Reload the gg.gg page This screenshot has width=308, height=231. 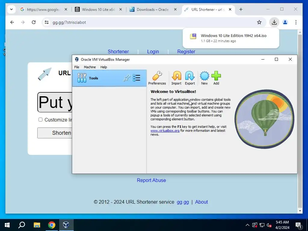34,22
